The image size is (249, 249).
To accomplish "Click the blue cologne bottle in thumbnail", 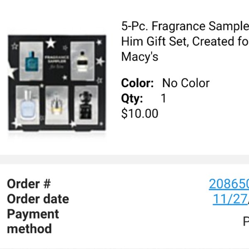I will tap(32, 61).
